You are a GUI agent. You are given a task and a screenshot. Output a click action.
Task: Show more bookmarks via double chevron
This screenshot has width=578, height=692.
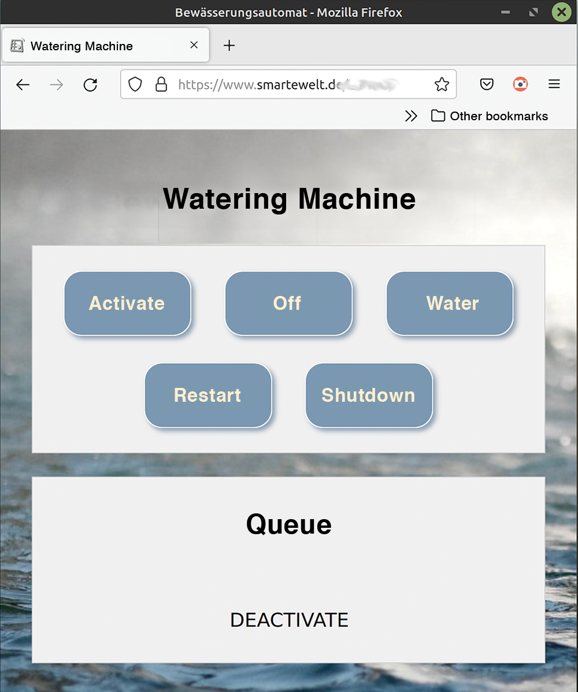point(411,116)
